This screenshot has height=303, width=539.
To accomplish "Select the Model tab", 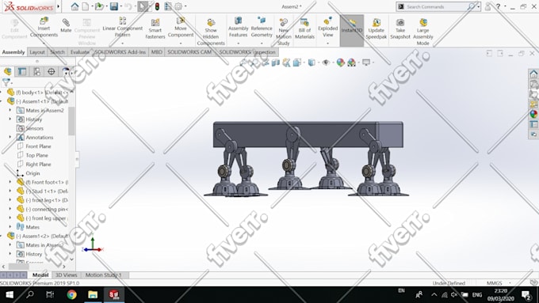I will tap(40, 275).
